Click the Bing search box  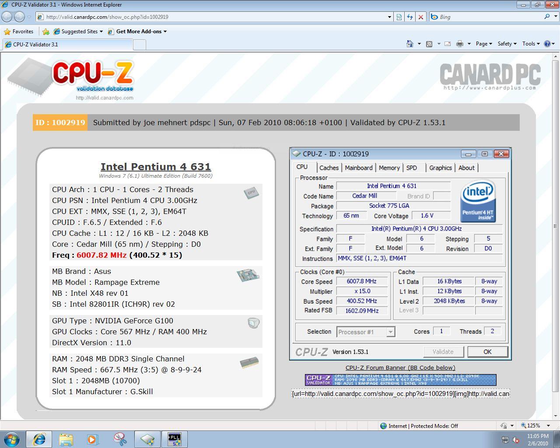coord(490,17)
